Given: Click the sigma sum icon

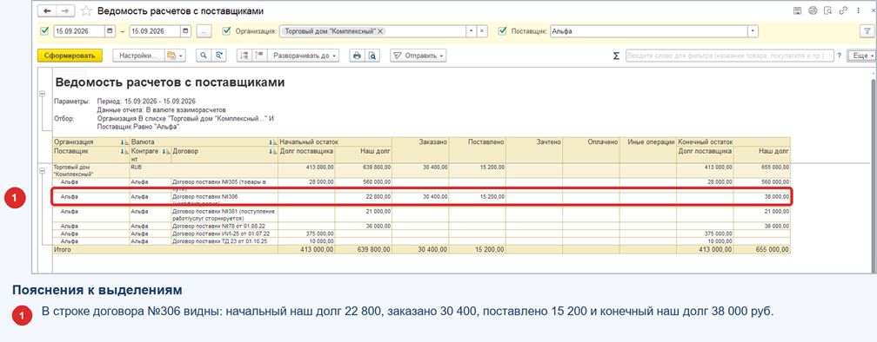Looking at the screenshot, I should (616, 56).
